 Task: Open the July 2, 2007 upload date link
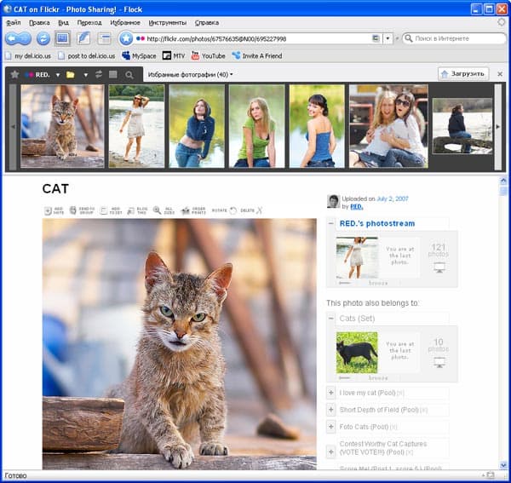coord(393,198)
